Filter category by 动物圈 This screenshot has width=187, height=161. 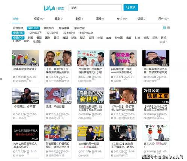[119, 38]
